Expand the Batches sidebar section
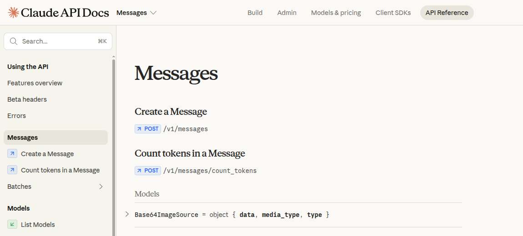 101,187
